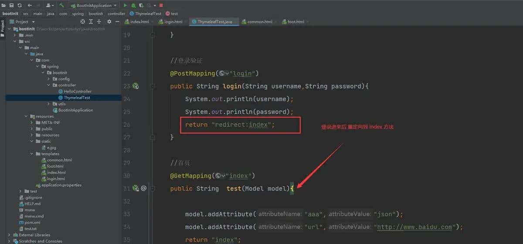Click the globe icon inside PostMapping annotation

223,73
